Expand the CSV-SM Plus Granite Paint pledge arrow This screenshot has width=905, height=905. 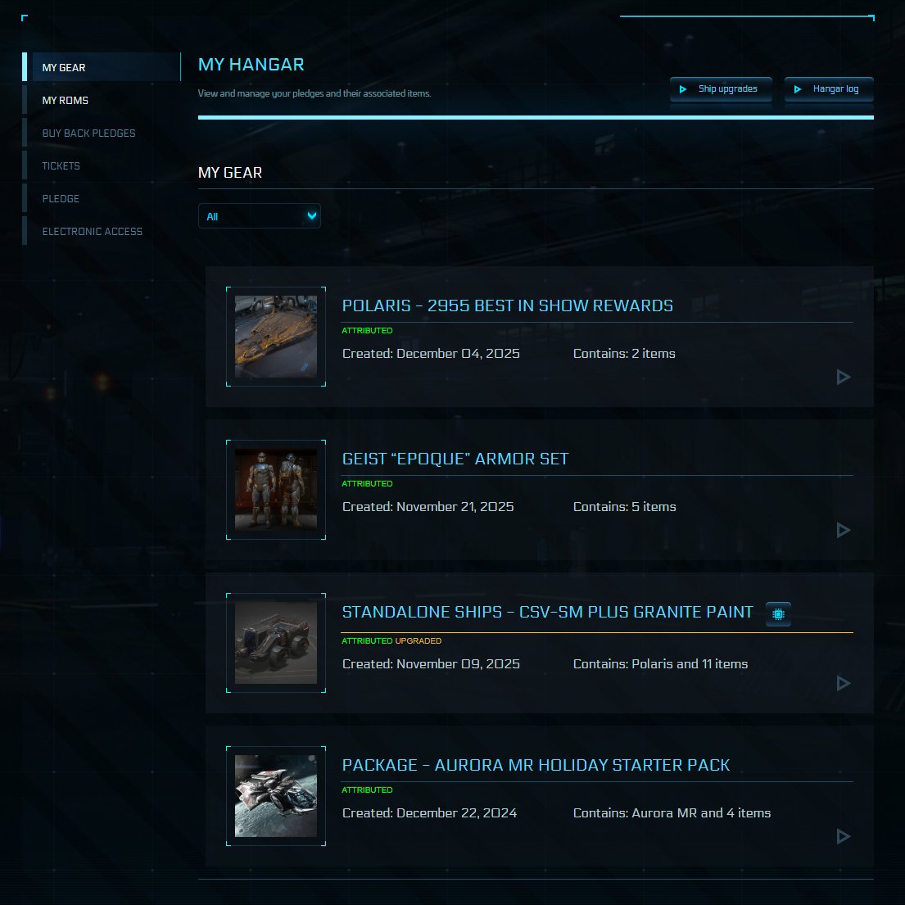click(844, 683)
